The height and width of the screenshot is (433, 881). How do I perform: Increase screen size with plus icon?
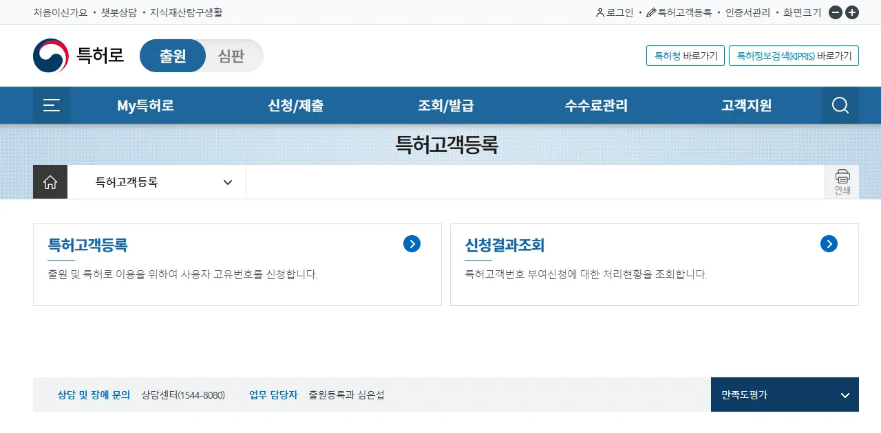click(x=852, y=12)
